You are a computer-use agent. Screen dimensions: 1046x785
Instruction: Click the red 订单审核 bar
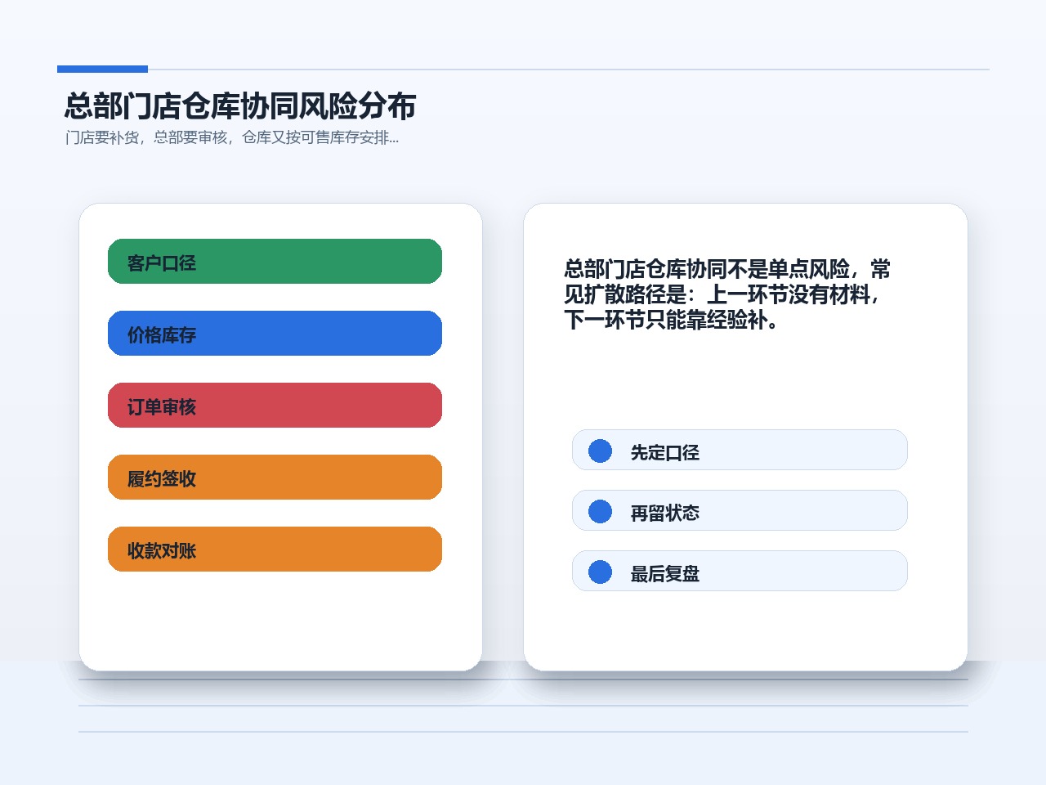[x=275, y=406]
